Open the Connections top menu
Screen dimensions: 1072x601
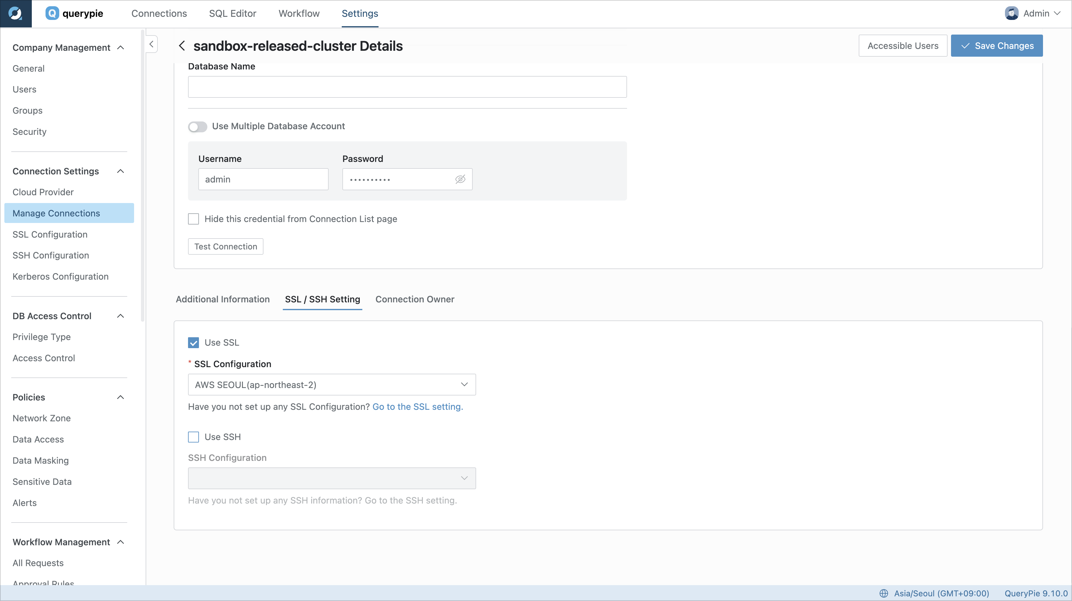click(159, 13)
